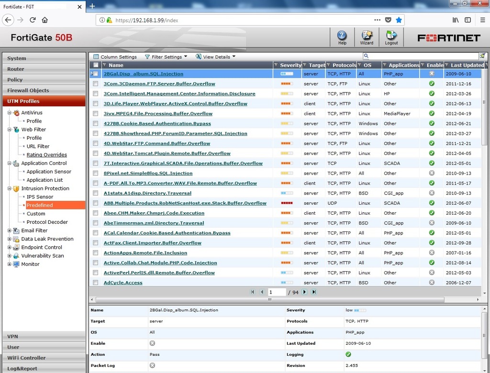The height and width of the screenshot is (373, 490).
Task: Check the 427BB.Cookie.Based row checkbox
Action: pos(95,123)
